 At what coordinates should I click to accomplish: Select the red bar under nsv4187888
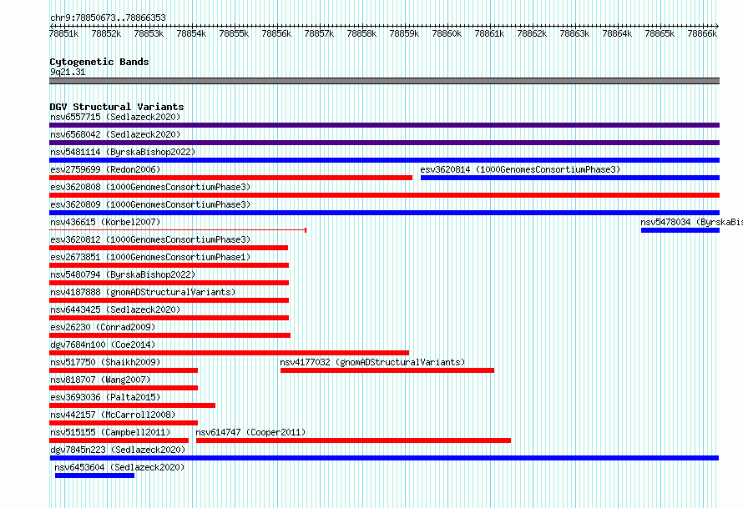(169, 300)
